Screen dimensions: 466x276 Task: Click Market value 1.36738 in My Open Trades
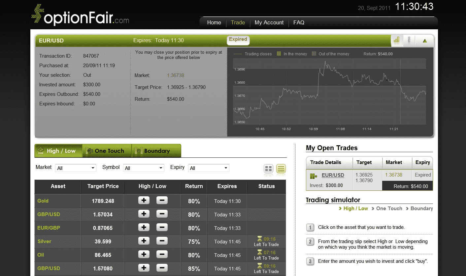click(x=394, y=175)
